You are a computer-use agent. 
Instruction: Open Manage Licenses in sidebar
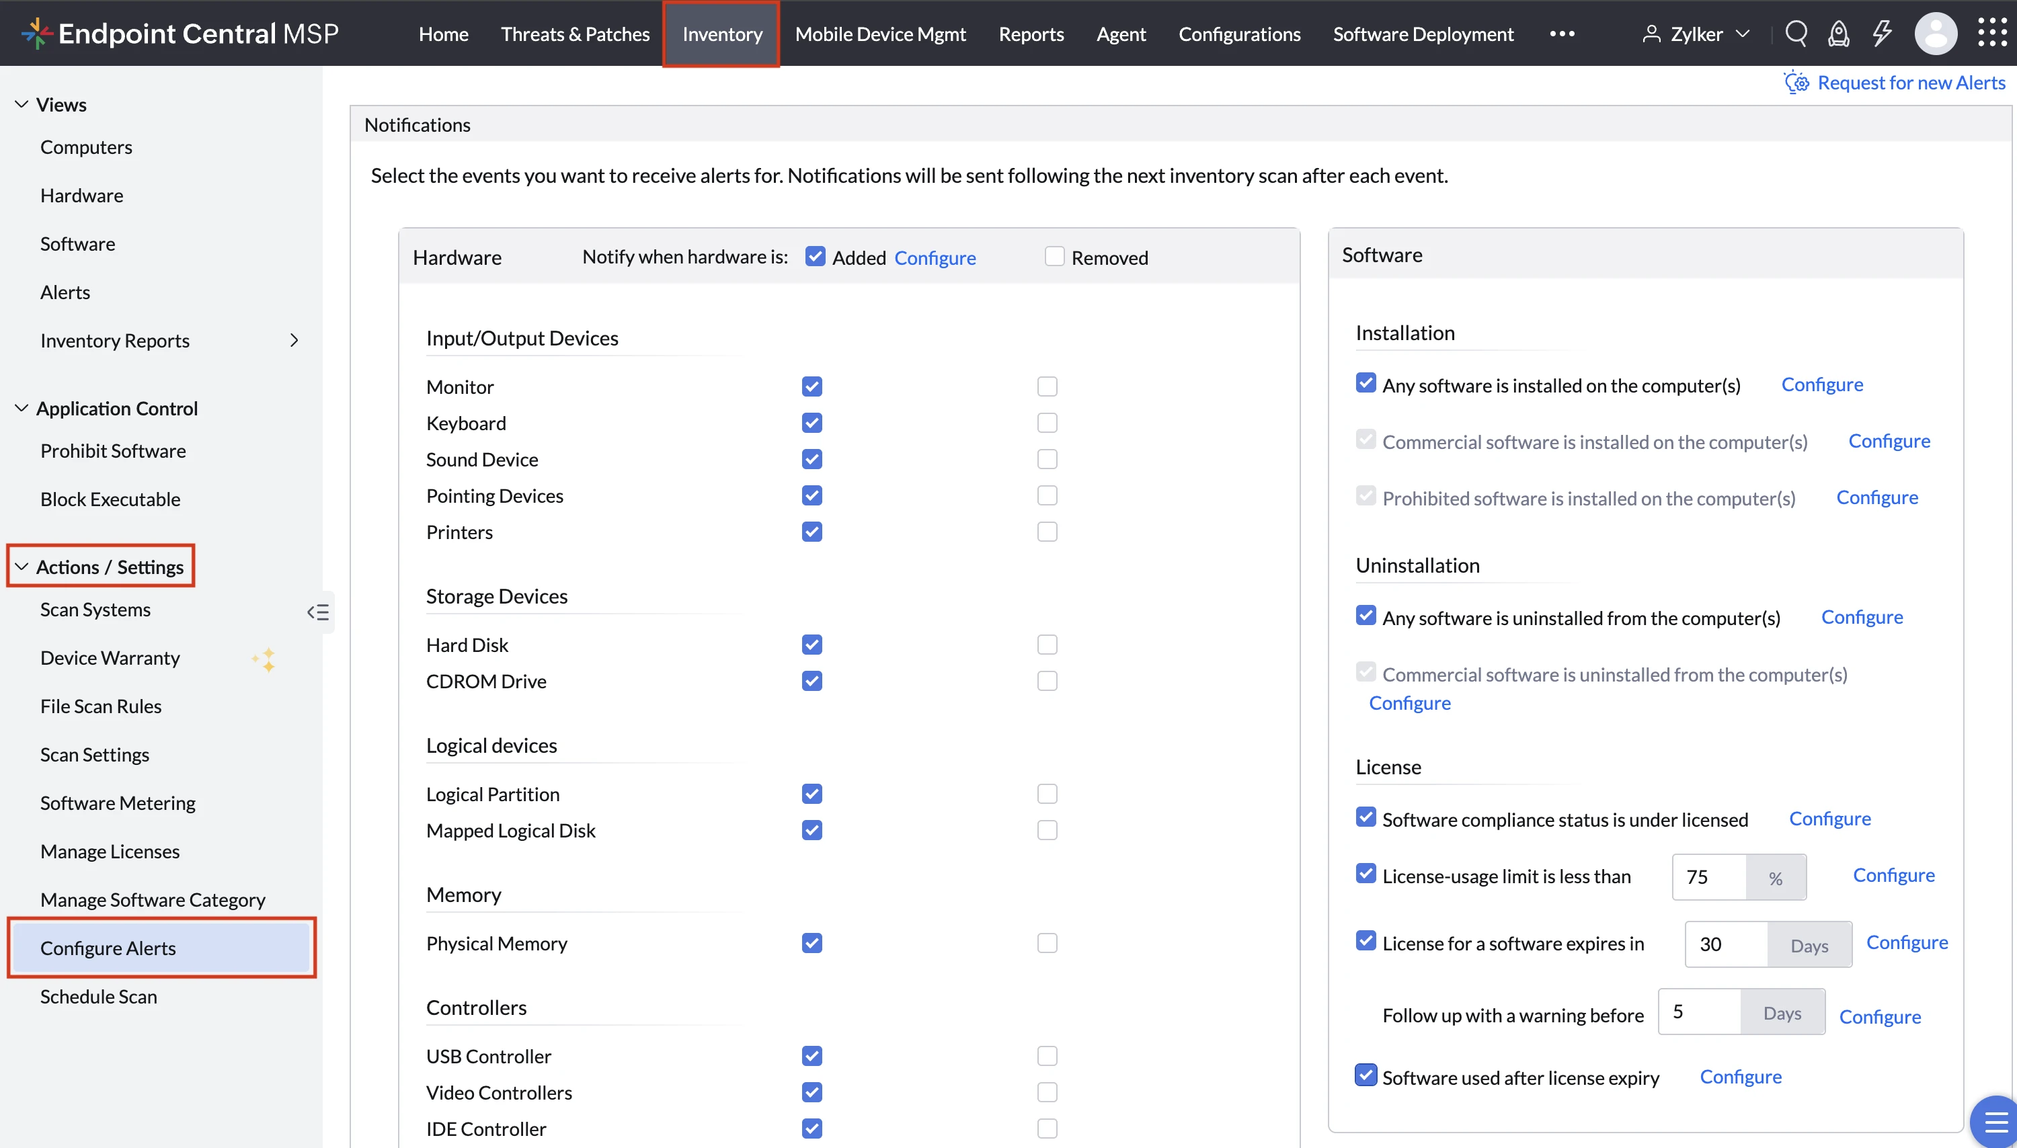tap(110, 852)
